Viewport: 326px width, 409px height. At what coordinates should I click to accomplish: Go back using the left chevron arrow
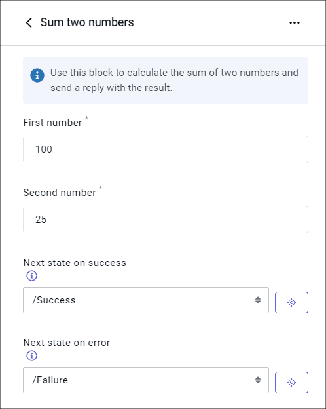pyautogui.click(x=29, y=23)
